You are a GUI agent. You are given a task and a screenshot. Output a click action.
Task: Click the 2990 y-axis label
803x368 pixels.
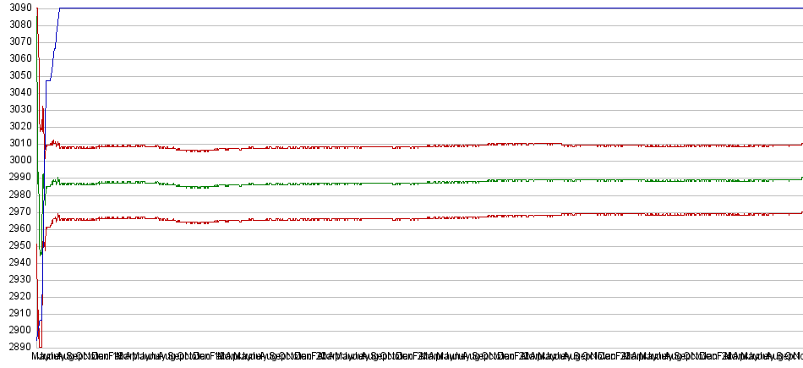[16, 177]
